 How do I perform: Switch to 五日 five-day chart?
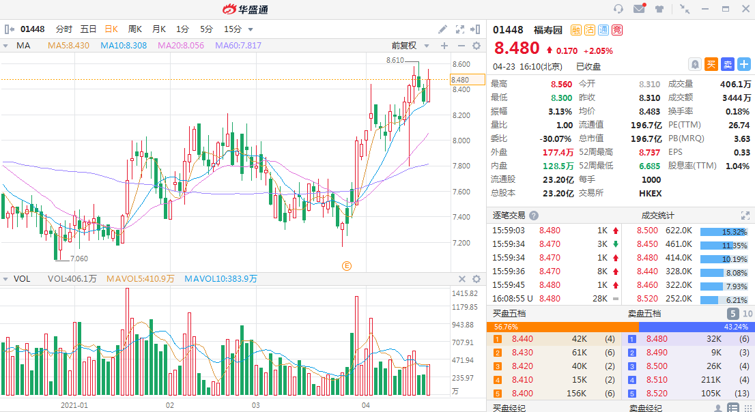[88, 29]
